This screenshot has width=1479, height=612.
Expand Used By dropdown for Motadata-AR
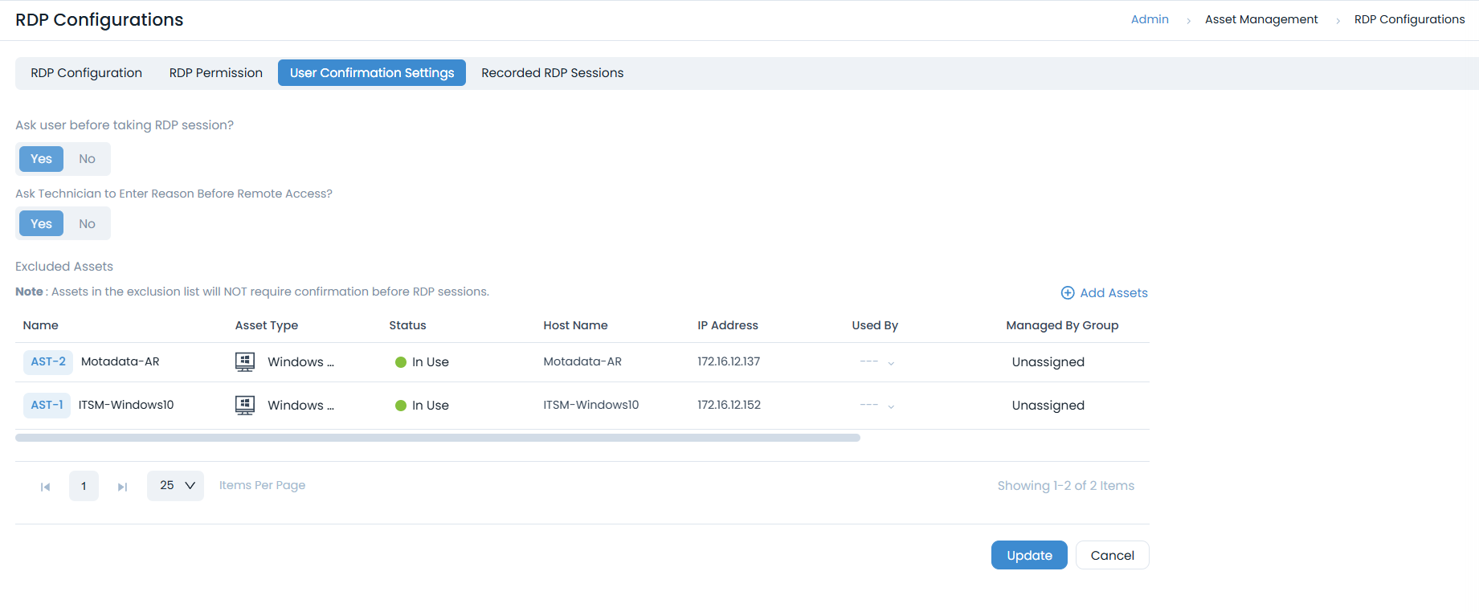[890, 363]
